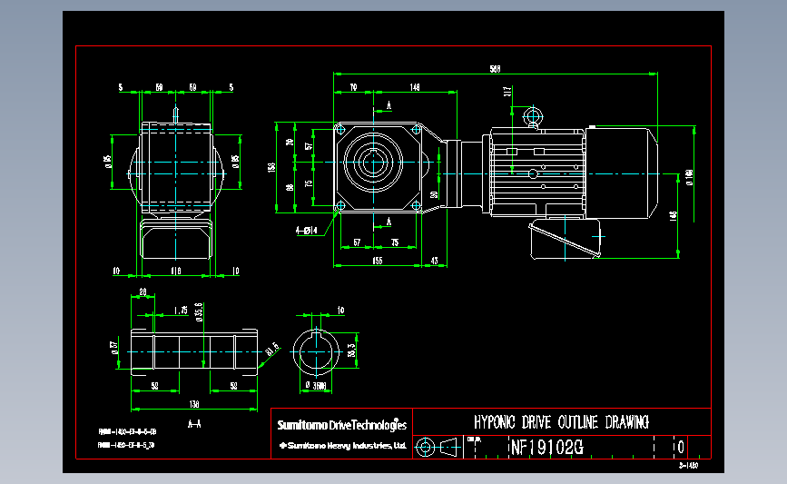The width and height of the screenshot is (787, 484).
Task: Click the 508 overall length dimension
Action: point(495,69)
